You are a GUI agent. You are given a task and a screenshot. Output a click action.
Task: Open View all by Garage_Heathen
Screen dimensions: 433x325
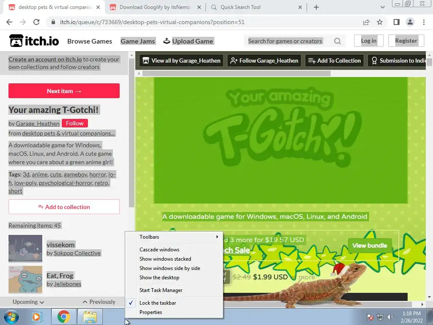coord(181,61)
